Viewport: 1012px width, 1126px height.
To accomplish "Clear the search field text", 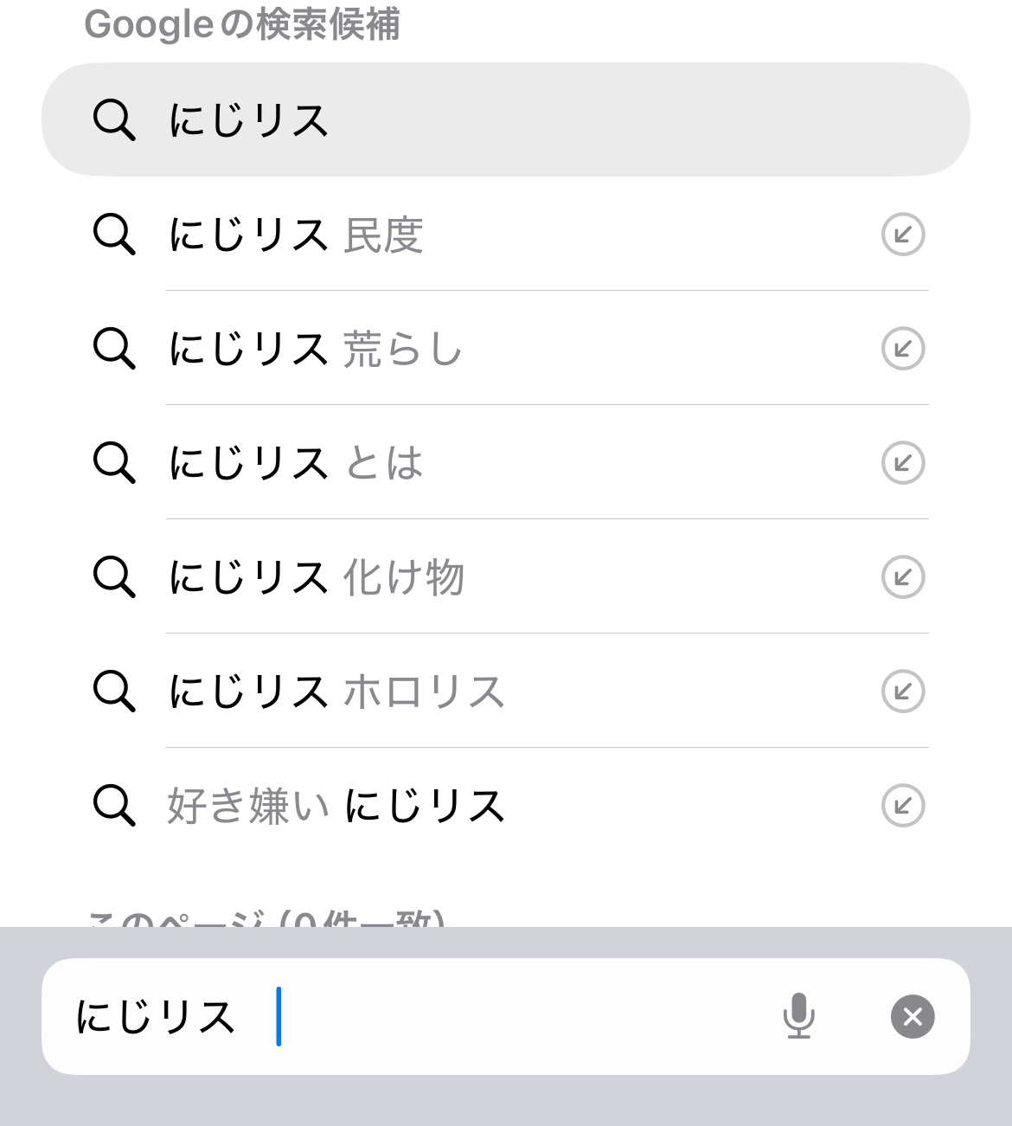I will click(x=913, y=1016).
